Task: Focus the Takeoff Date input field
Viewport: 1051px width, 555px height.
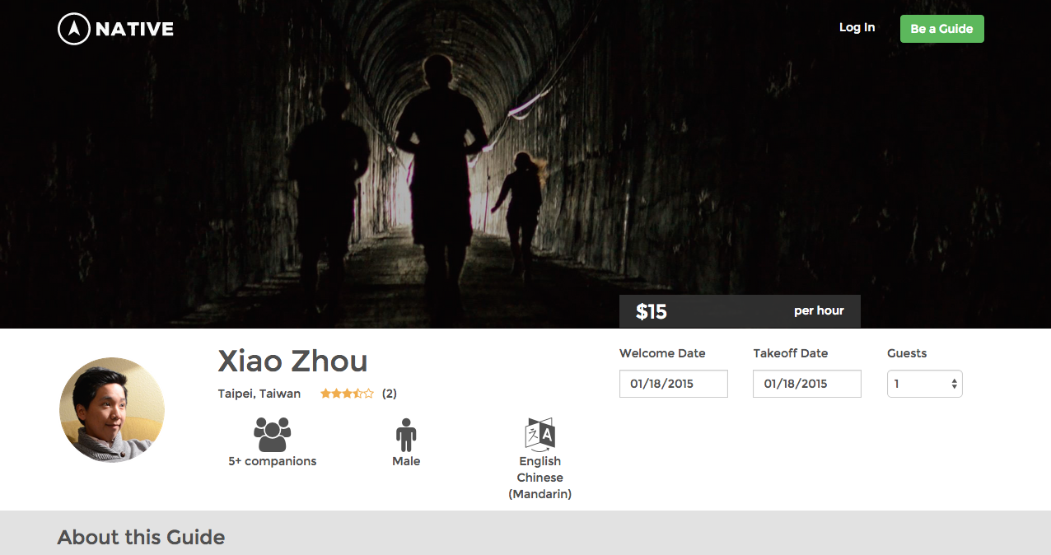Action: click(x=806, y=384)
